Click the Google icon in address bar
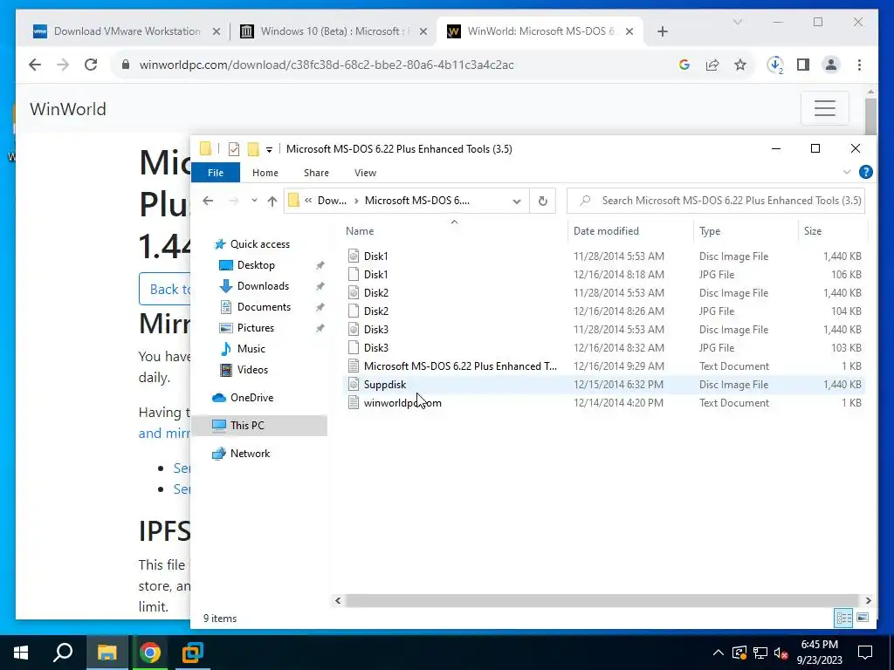The image size is (894, 670). 684,65
